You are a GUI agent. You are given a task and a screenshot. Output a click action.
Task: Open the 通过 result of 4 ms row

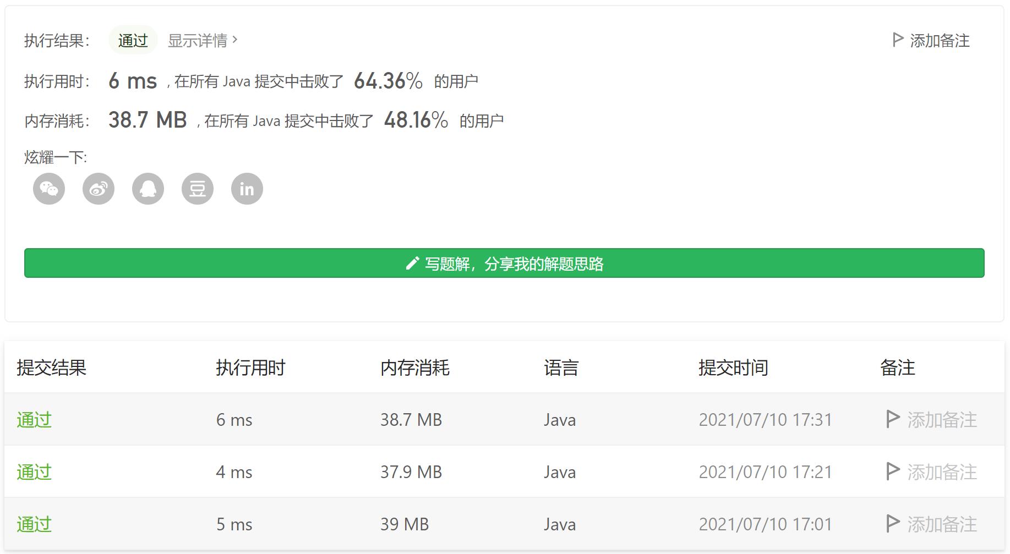coord(34,472)
